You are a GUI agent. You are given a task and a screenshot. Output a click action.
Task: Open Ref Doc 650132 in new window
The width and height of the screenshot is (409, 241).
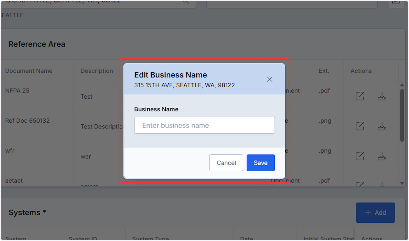click(x=360, y=126)
